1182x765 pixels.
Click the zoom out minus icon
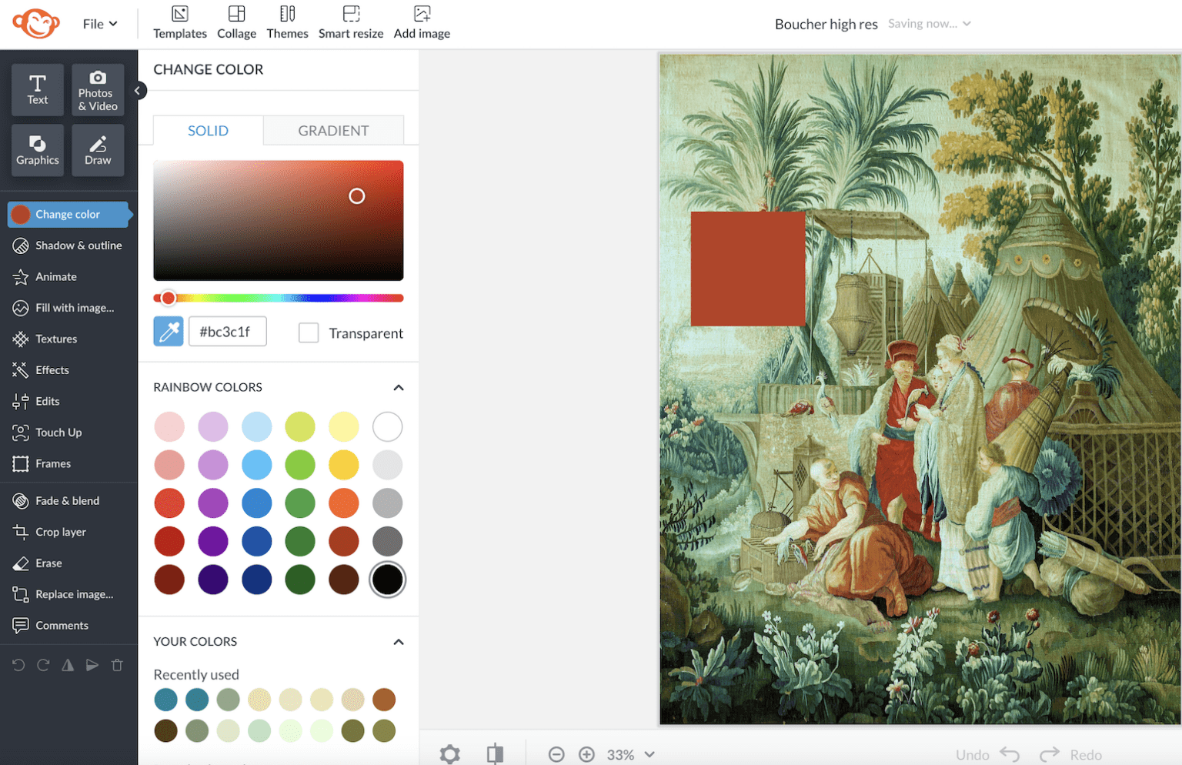tap(556, 754)
